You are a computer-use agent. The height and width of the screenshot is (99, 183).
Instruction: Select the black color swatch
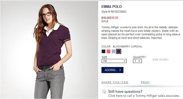pos(103,51)
